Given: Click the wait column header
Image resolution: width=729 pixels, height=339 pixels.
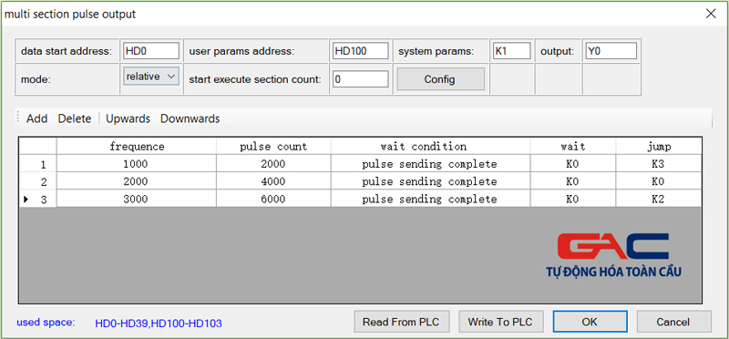Looking at the screenshot, I should tap(573, 147).
